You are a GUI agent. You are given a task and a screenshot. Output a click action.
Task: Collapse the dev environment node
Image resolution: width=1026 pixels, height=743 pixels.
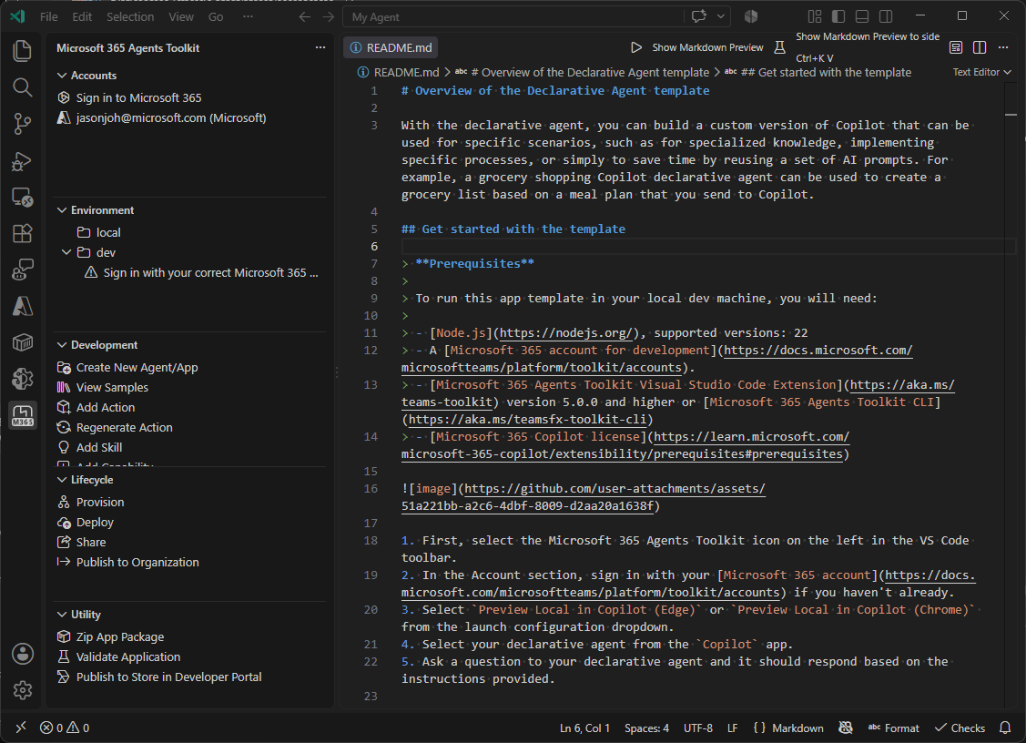[66, 252]
